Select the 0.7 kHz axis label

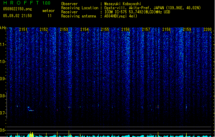pyautogui.click(x=3, y=113)
